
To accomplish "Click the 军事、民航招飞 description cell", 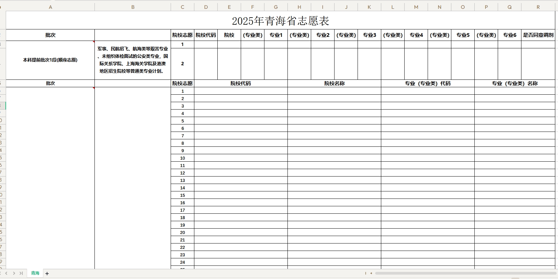I will pos(133,60).
